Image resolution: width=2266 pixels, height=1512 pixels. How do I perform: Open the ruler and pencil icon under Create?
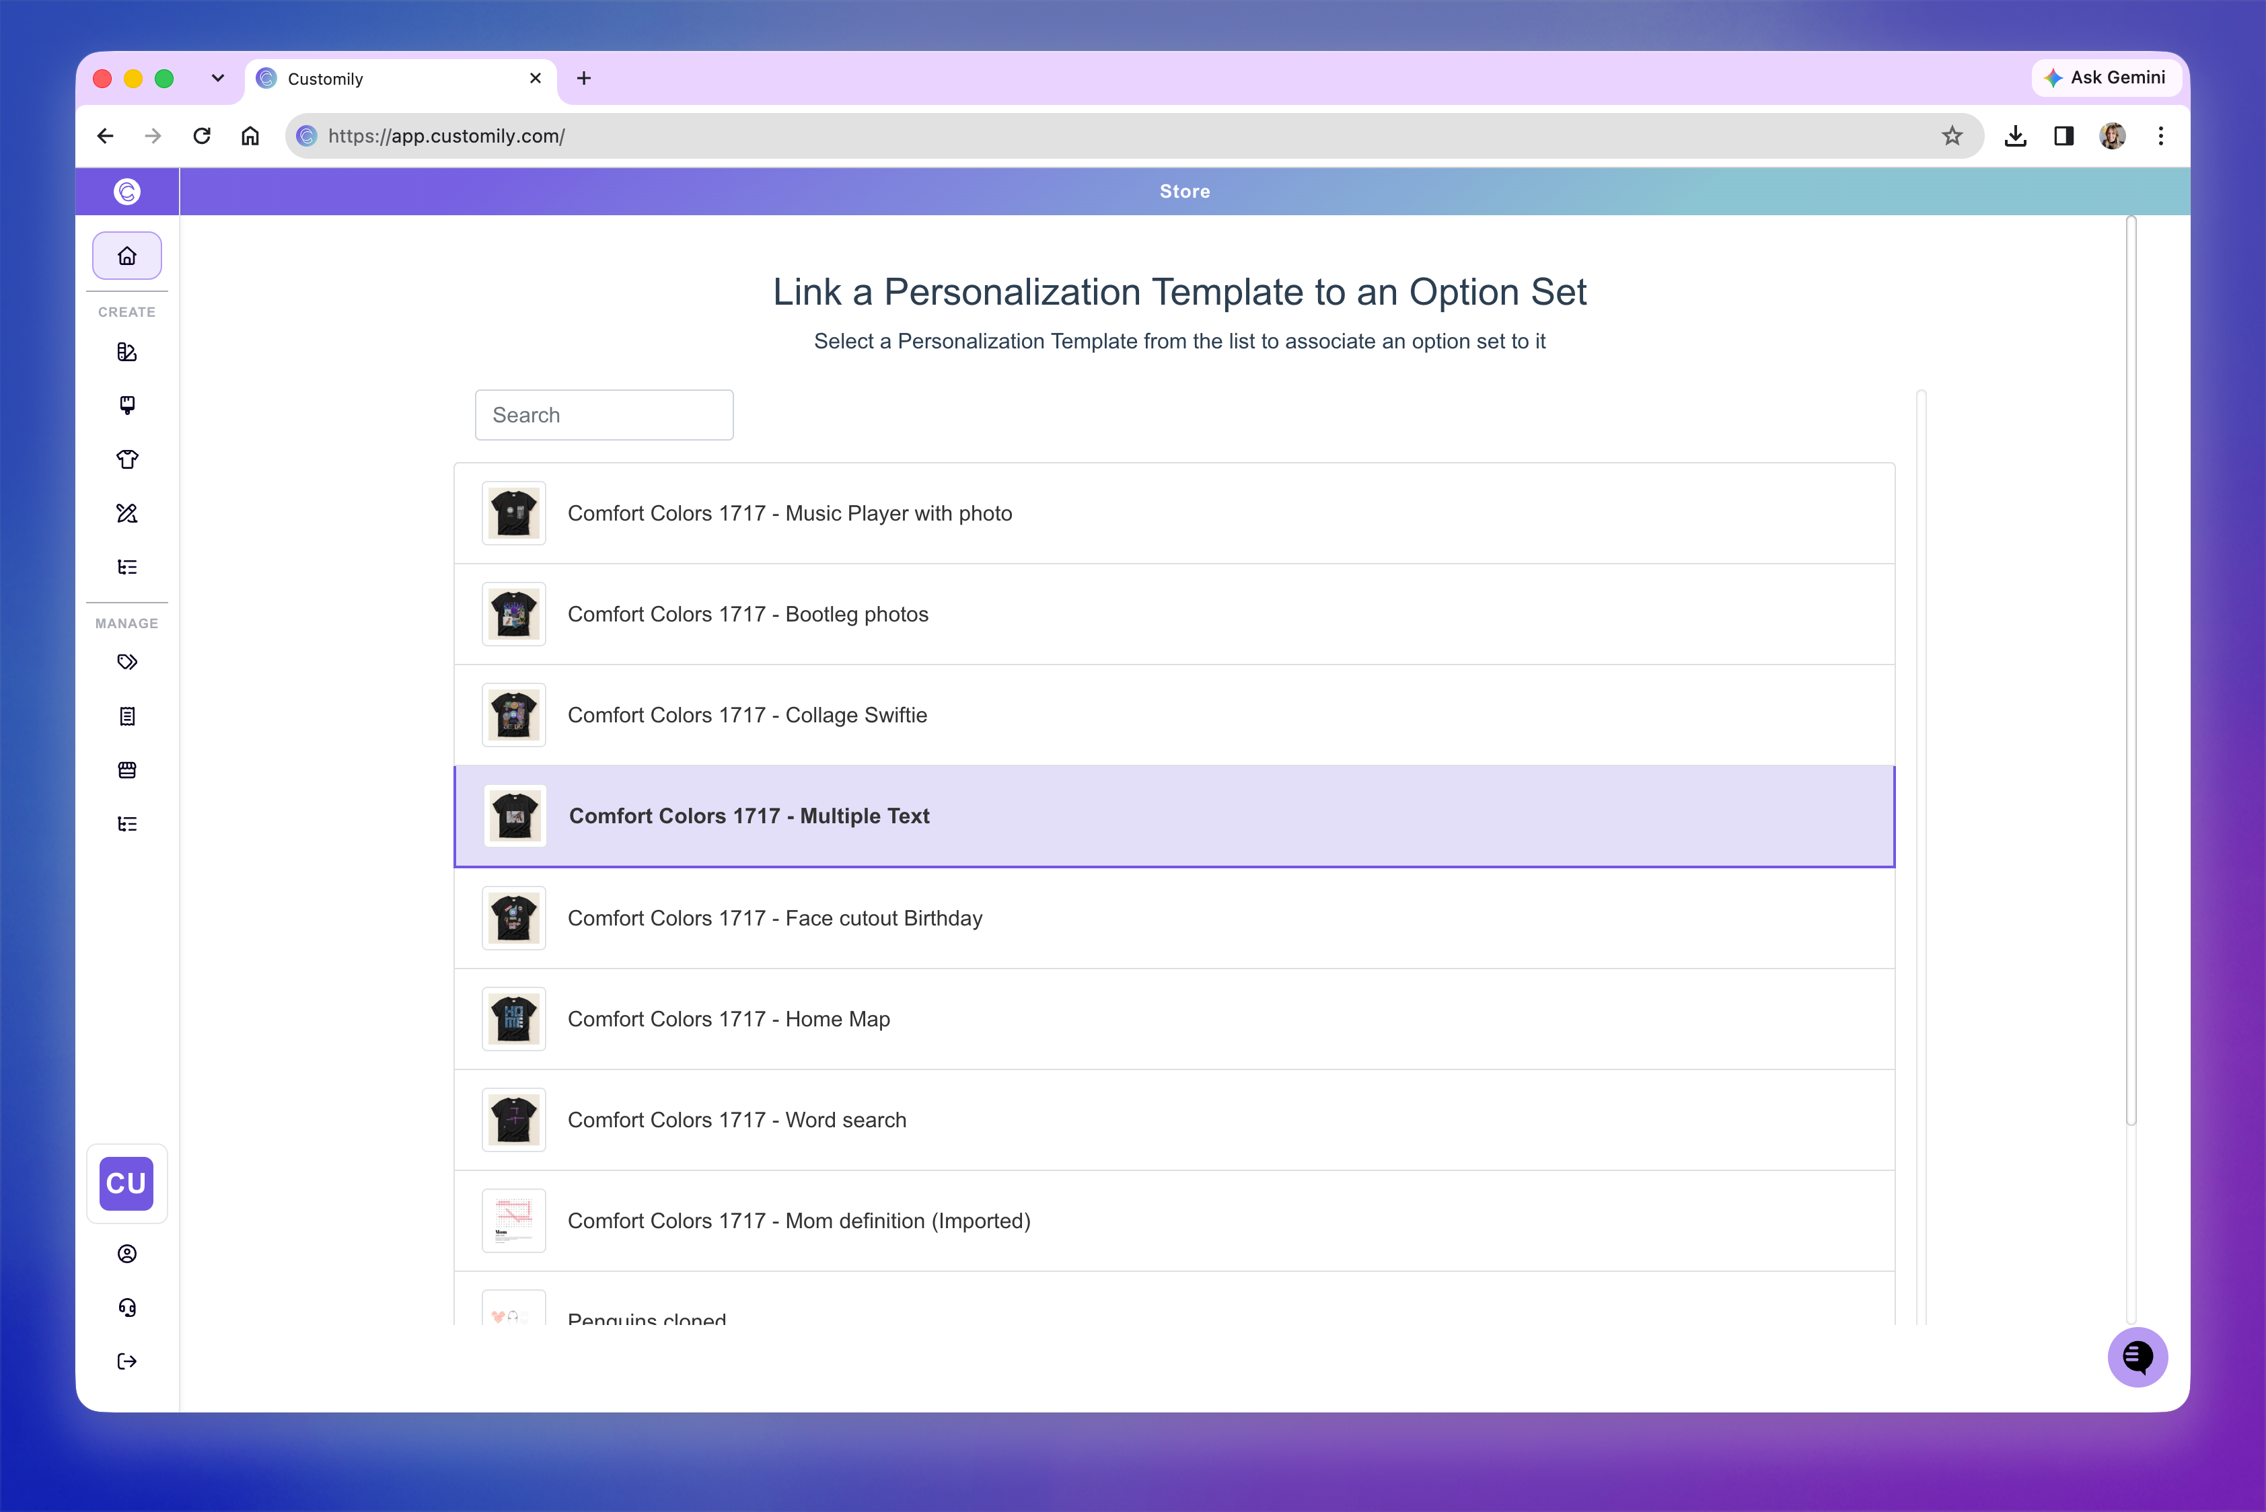126,513
